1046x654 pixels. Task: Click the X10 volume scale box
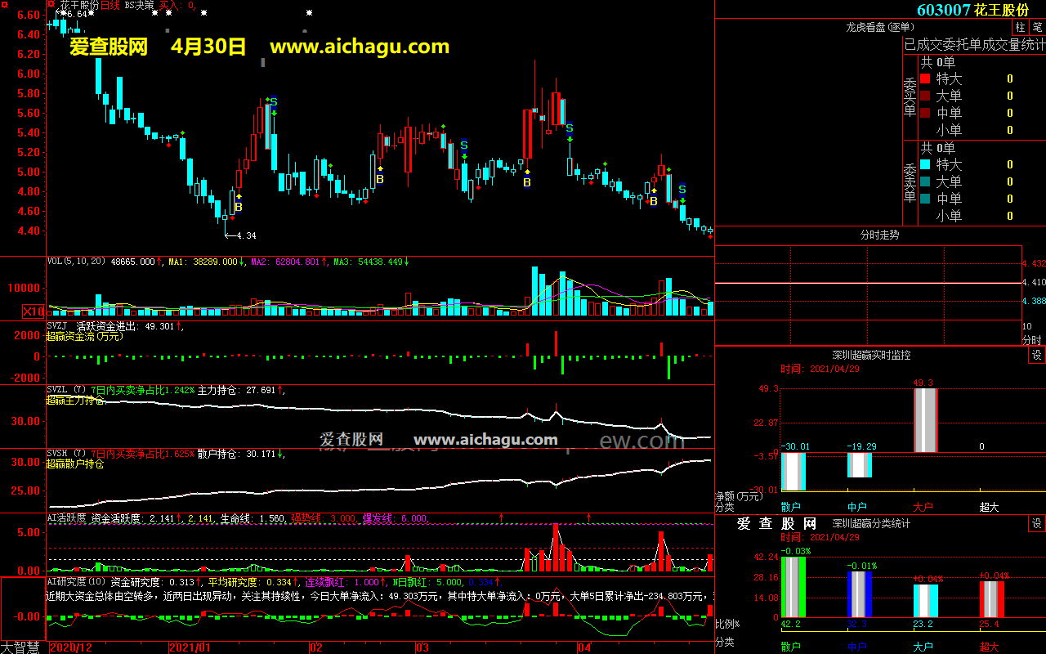point(34,311)
